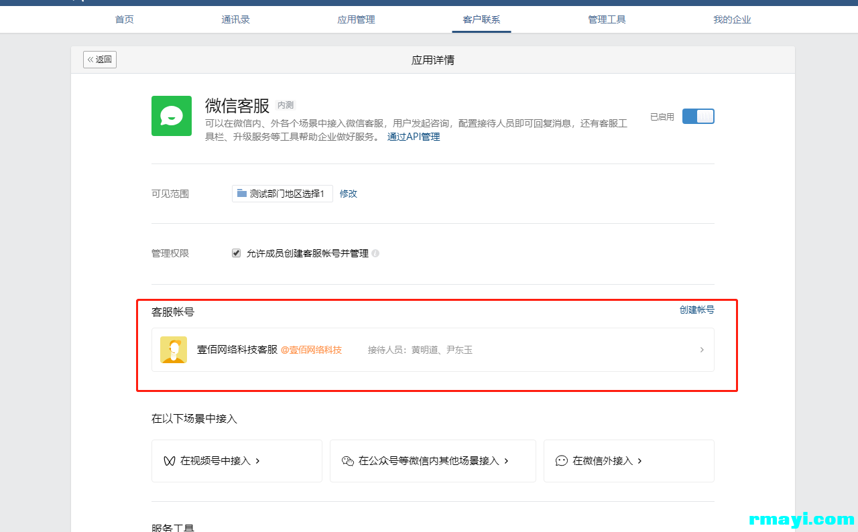Click the yellow customer service account avatar
The width and height of the screenshot is (858, 532).
(174, 350)
